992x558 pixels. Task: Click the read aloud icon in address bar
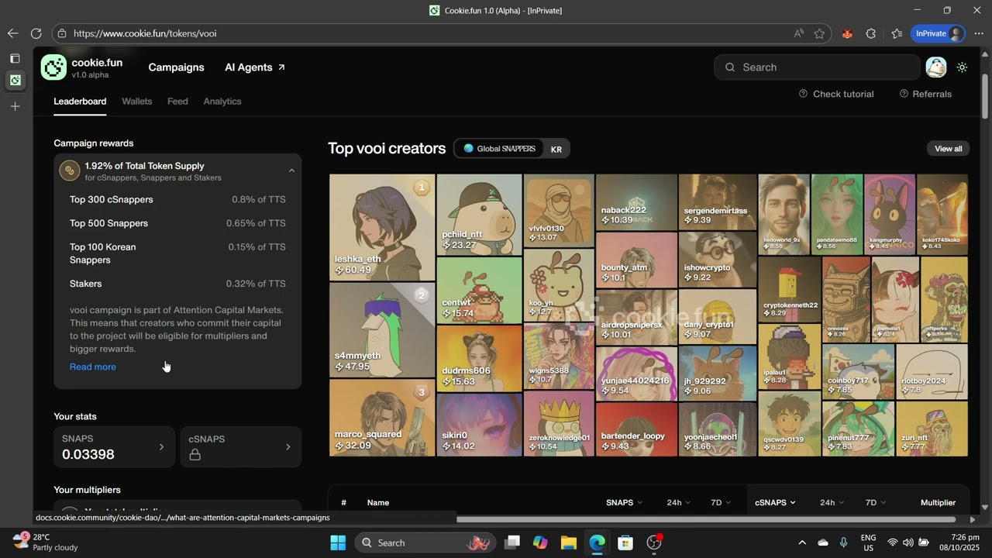click(x=798, y=33)
